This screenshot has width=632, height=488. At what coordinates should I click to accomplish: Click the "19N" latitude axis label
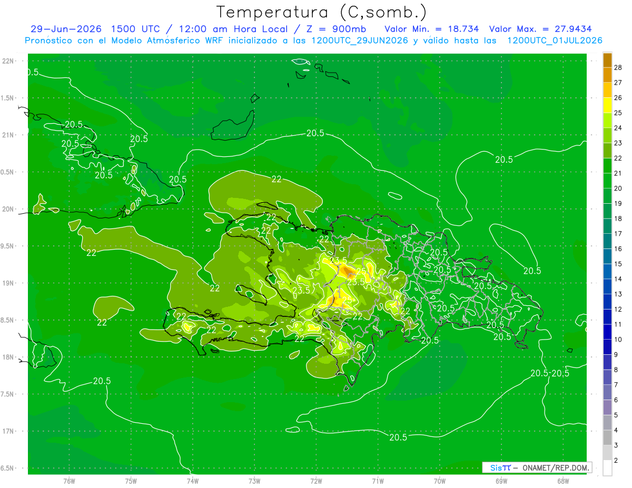click(x=8, y=283)
